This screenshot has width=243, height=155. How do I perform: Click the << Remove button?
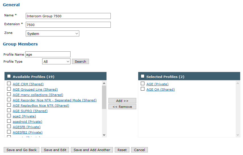(x=122, y=107)
